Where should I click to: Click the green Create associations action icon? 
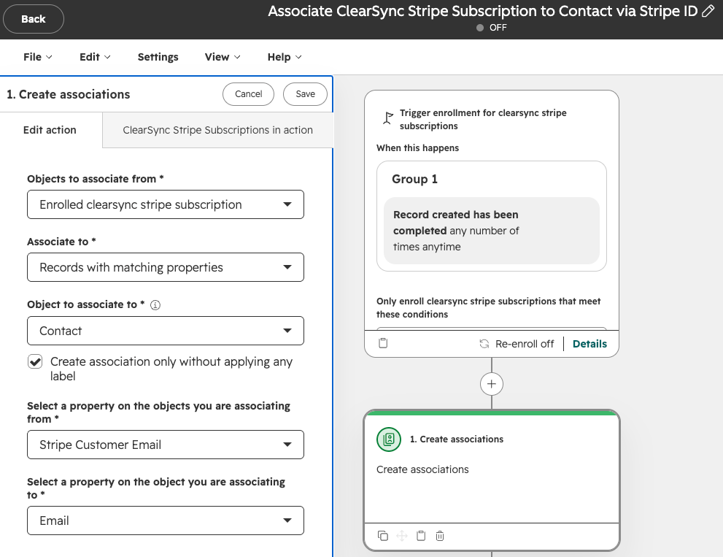click(x=389, y=439)
